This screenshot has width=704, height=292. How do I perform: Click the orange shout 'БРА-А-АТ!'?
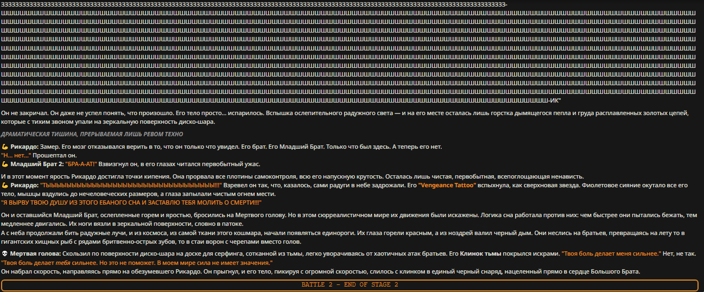coord(81,164)
